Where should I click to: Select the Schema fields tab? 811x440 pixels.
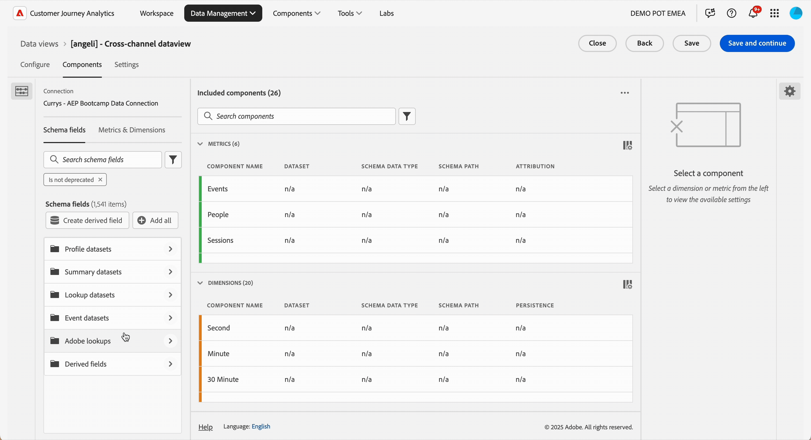coord(64,130)
